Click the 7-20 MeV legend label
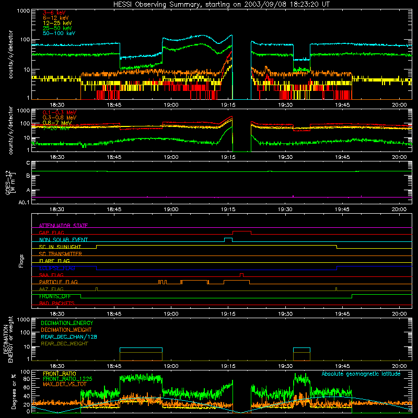This screenshot has width=418, height=418. pyautogui.click(x=56, y=128)
